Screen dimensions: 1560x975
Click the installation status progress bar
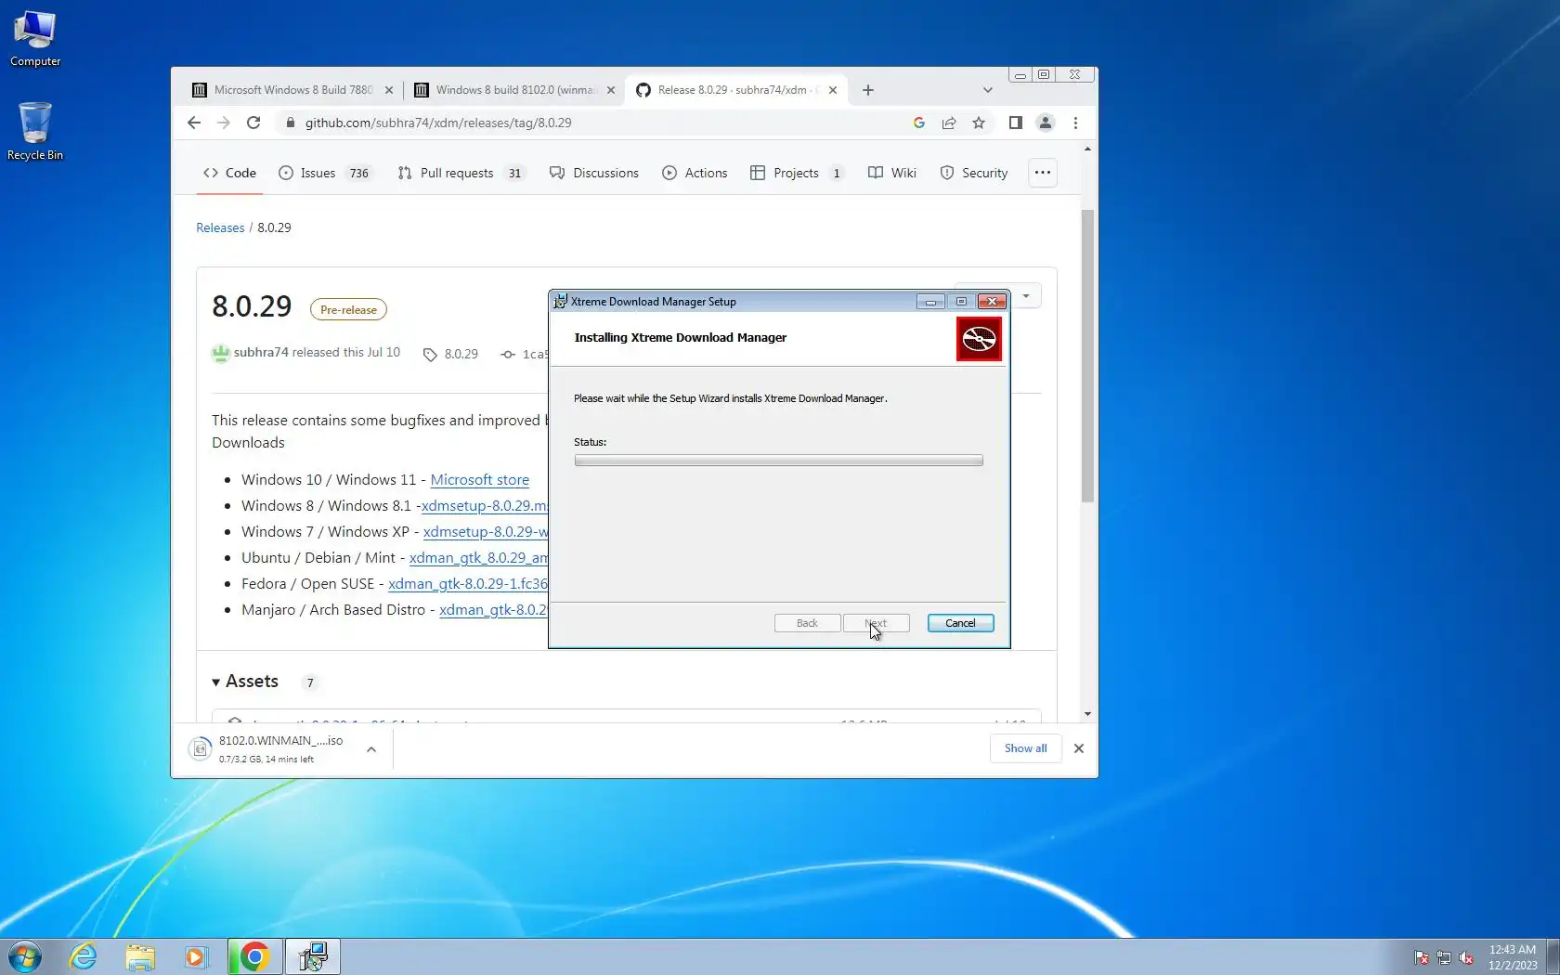pyautogui.click(x=778, y=461)
